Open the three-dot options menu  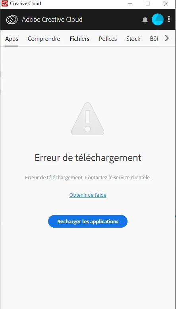[x=169, y=19]
